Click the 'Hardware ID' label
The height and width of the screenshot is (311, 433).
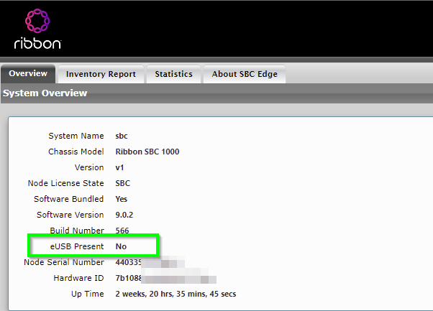click(78, 278)
